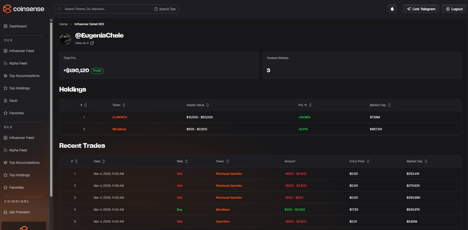
Task: Click the $10,000 - $50,000 assets value
Action: tap(200, 117)
